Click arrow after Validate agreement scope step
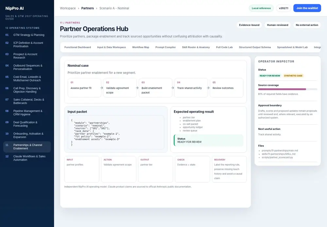The image size is (327, 227). coord(137,88)
